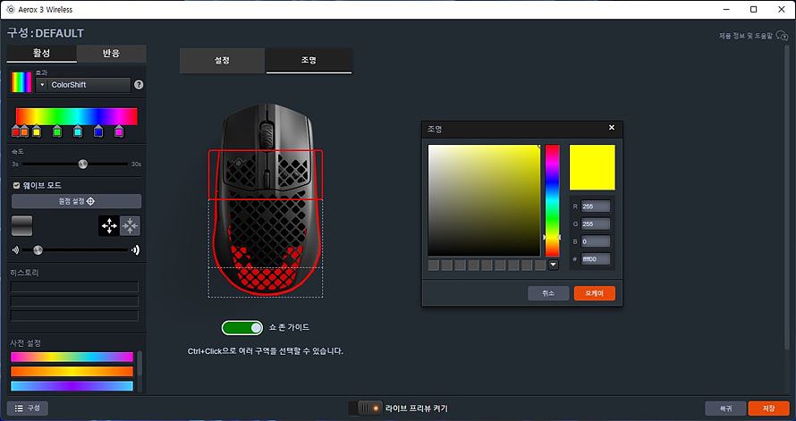796x421 pixels.
Task: Select the orange-yellow gradient preset
Action: (72, 372)
